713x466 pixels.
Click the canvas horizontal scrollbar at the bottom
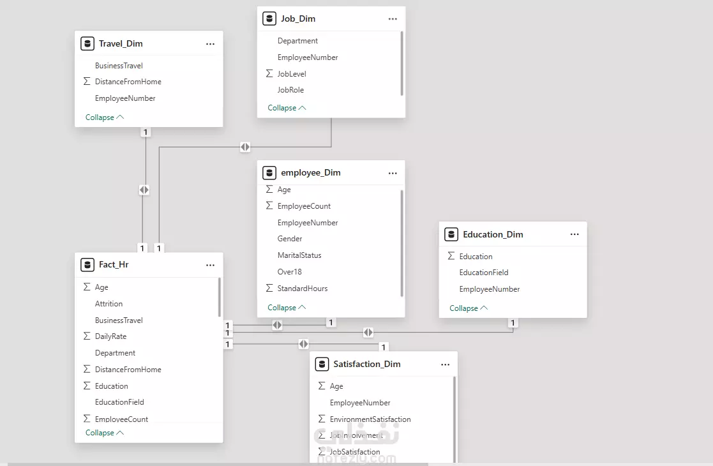[218, 464]
